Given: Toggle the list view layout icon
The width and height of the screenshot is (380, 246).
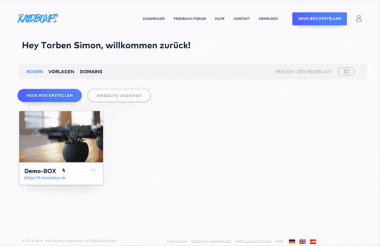Looking at the screenshot, I should click(x=347, y=72).
